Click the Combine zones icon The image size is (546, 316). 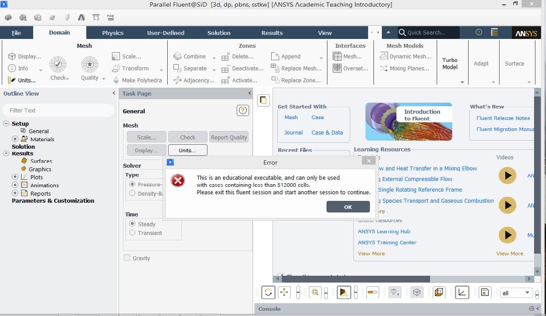(177, 57)
